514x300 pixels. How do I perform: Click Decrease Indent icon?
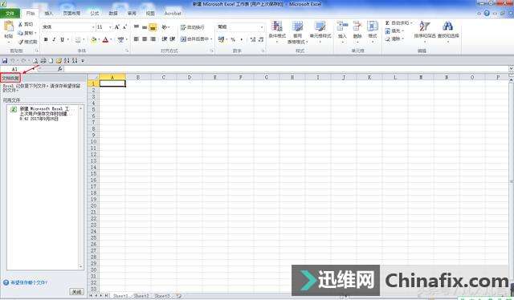point(164,39)
